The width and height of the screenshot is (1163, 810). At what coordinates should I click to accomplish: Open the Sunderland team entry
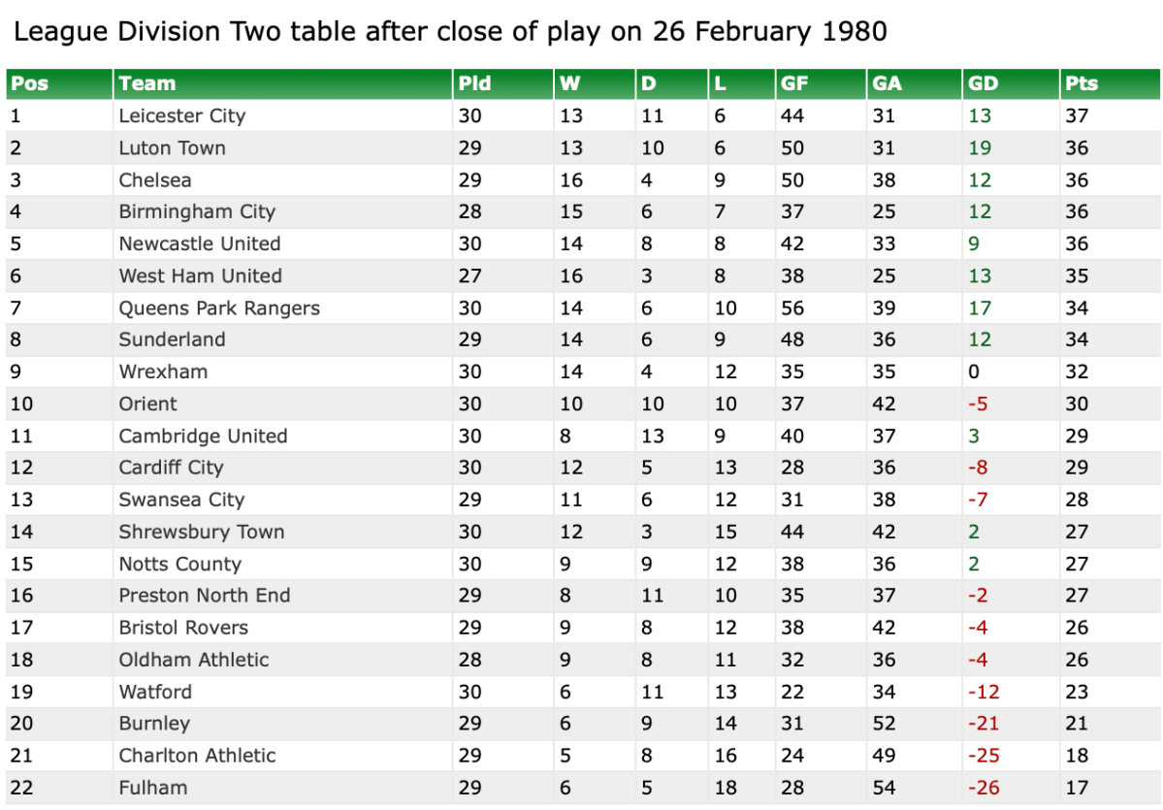coord(172,340)
